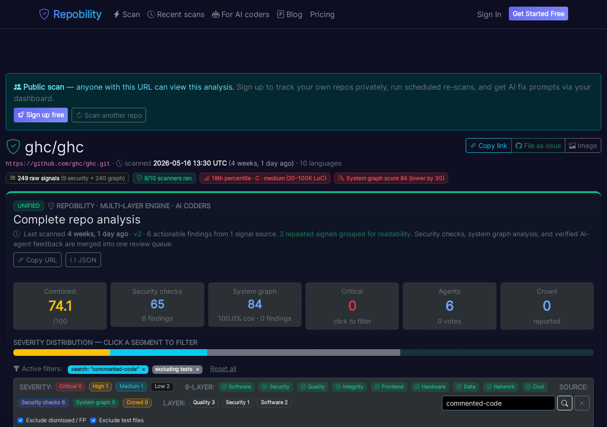
Task: Click the repeated signals grouped link
Action: click(345, 234)
